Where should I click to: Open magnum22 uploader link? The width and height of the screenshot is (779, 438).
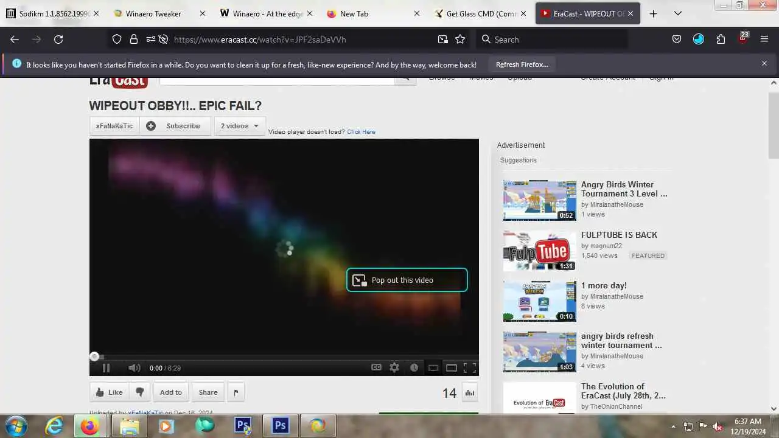tap(606, 246)
